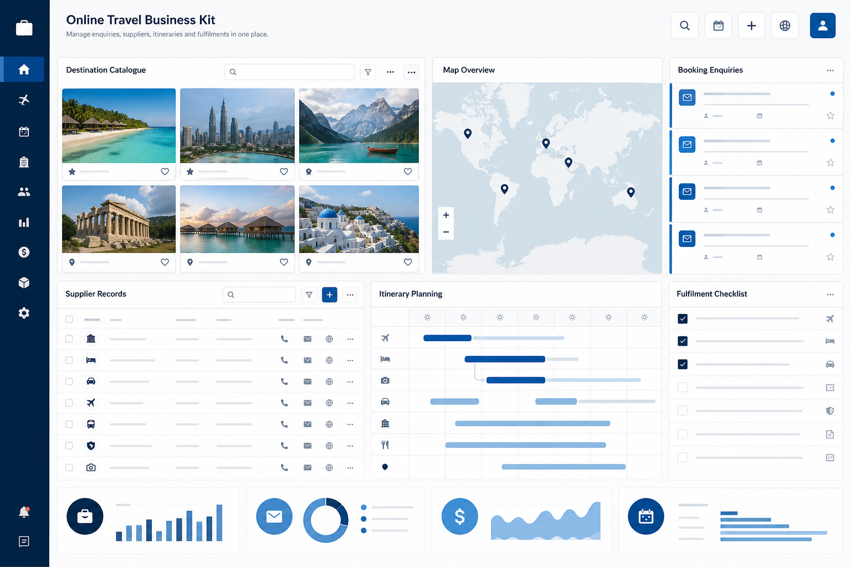851x567 pixels.
Task: Click the map pin over South America
Action: [x=504, y=189]
